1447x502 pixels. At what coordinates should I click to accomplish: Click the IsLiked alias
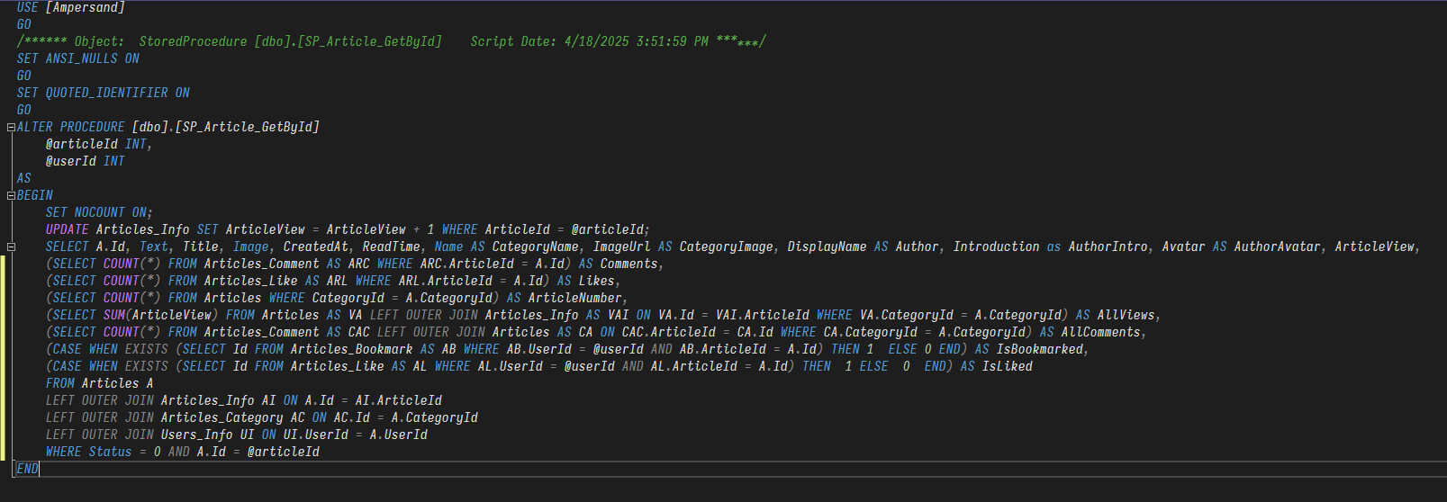(x=1007, y=366)
